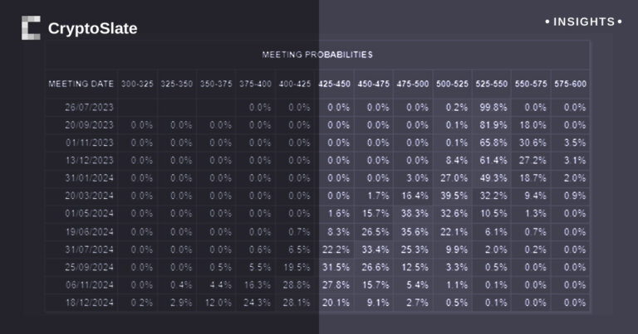The width and height of the screenshot is (638, 334).
Task: Click the 18/12/2024 meeting date
Action: [86, 303]
